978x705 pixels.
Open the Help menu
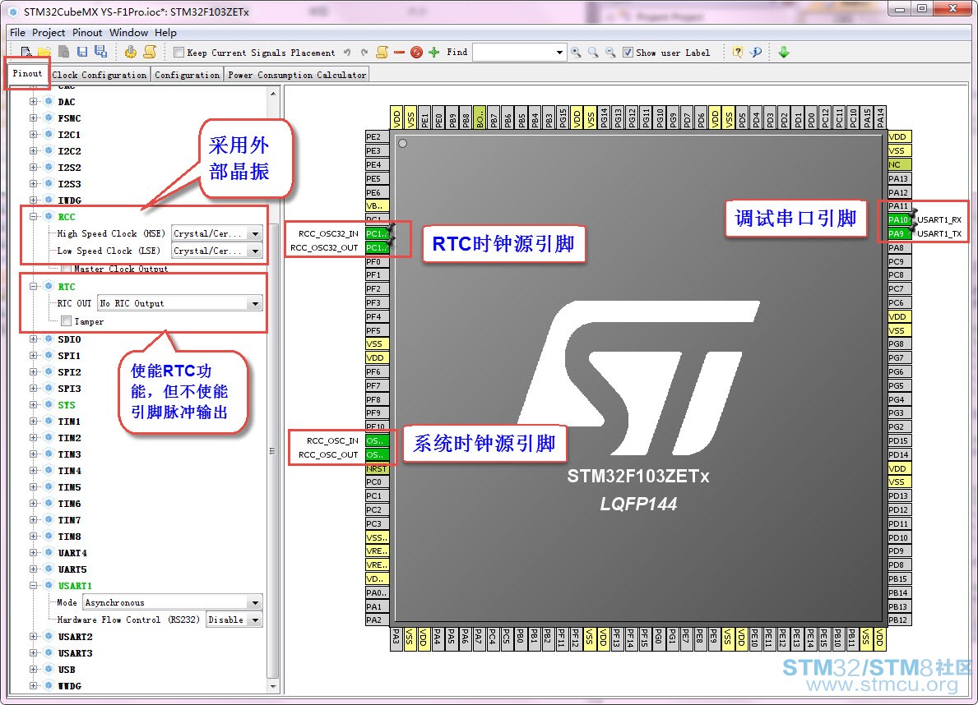point(165,32)
